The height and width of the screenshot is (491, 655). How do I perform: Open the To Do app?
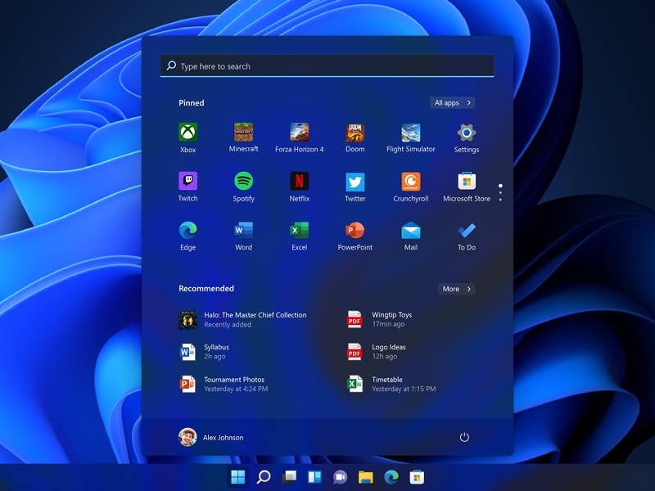[x=467, y=236]
